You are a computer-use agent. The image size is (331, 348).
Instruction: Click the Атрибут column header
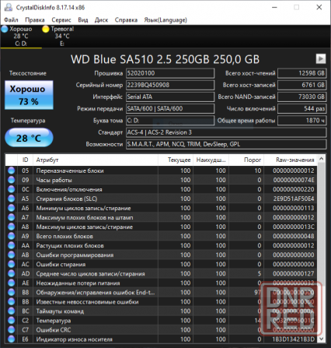(96, 160)
